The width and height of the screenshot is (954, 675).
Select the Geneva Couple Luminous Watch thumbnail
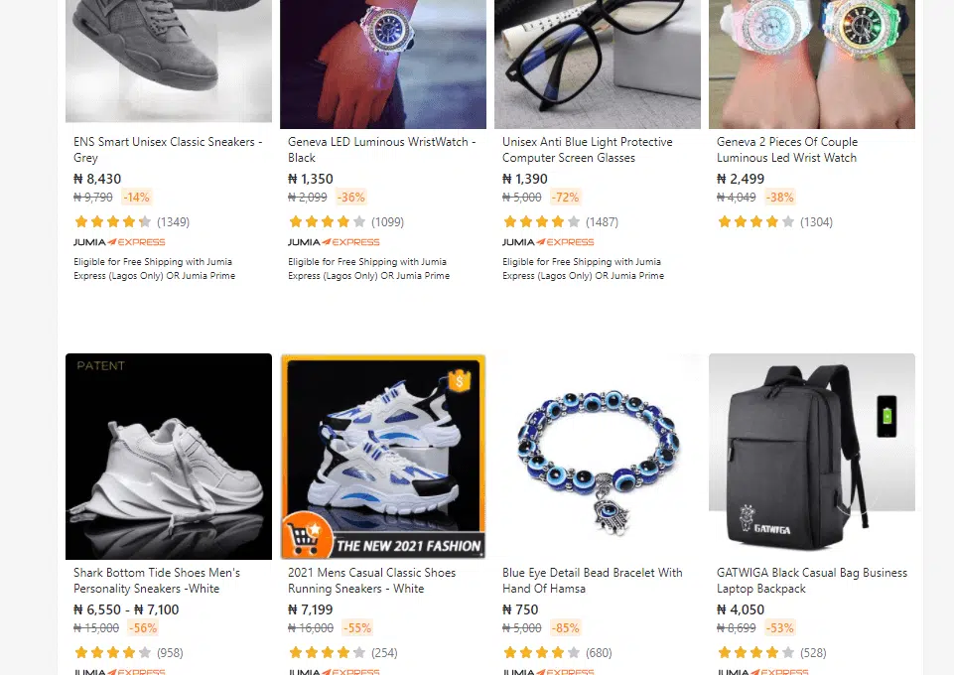click(812, 64)
